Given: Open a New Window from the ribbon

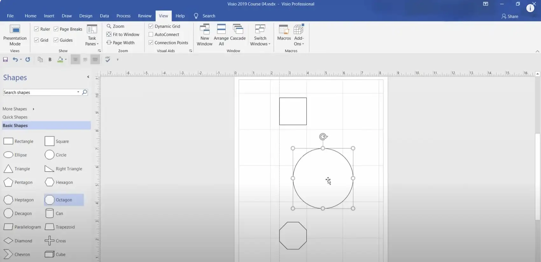Looking at the screenshot, I should (204, 30).
